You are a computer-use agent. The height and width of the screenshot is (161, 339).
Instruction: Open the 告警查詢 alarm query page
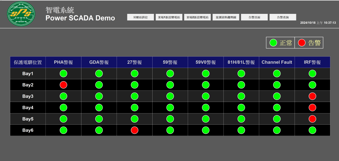(283, 17)
